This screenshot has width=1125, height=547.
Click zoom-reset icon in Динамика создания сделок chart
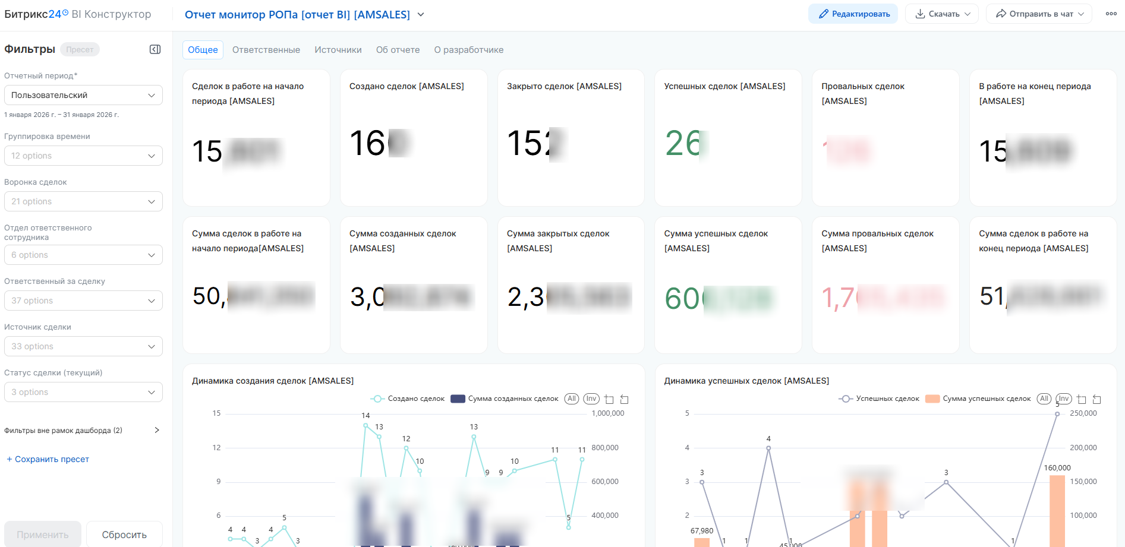pyautogui.click(x=624, y=399)
